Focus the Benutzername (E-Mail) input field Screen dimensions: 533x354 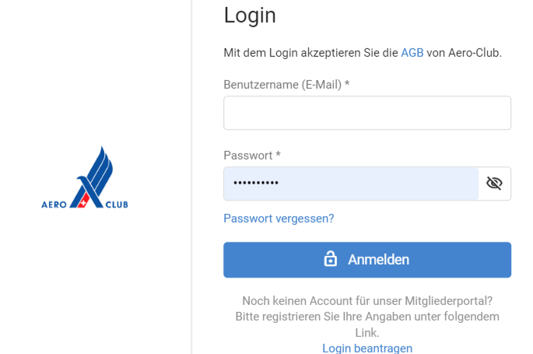click(367, 113)
